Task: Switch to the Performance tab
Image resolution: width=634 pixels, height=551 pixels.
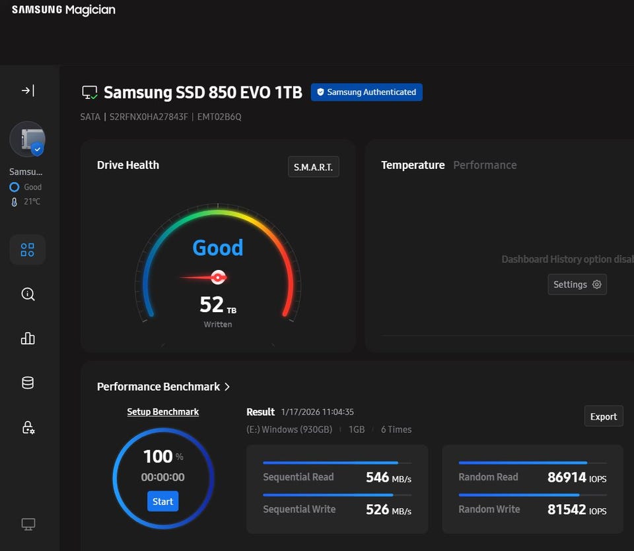Action: pyautogui.click(x=485, y=165)
